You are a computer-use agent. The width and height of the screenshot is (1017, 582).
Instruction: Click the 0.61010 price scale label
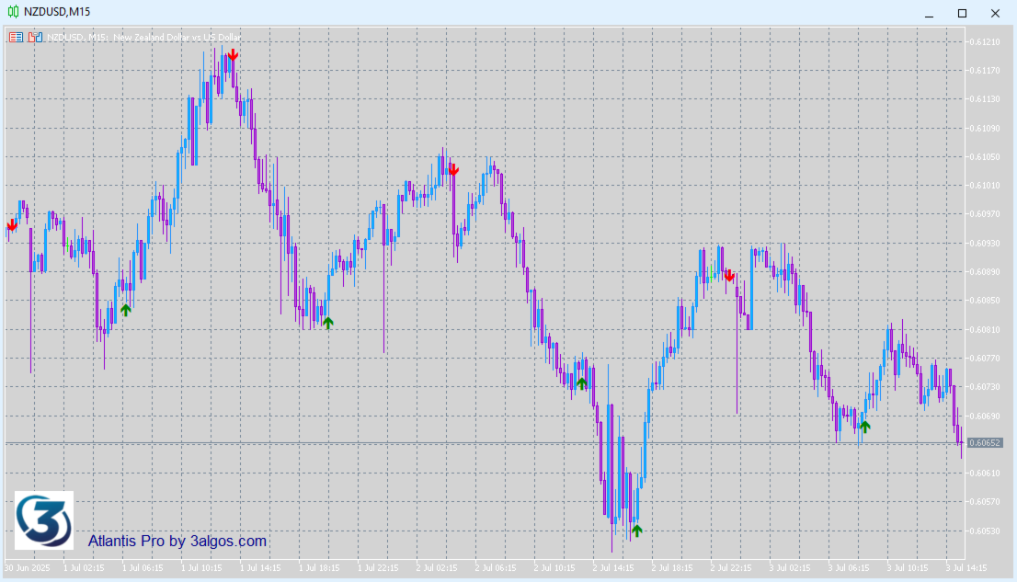pyautogui.click(x=985, y=186)
